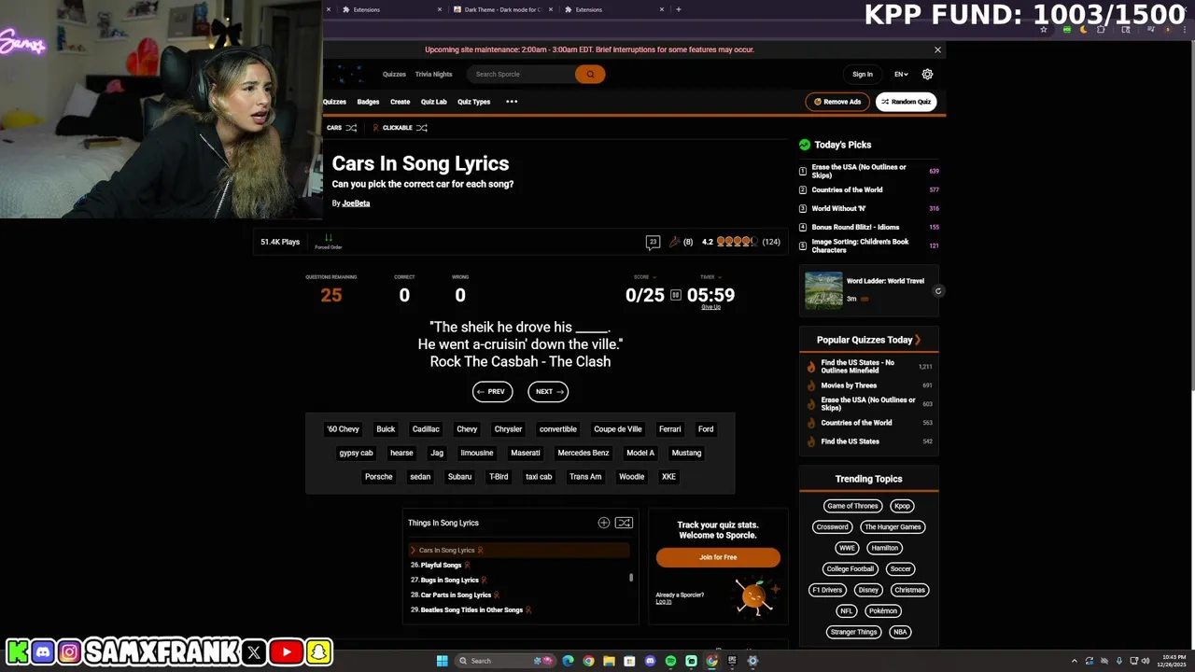Open the more options dots in nav

coord(512,102)
